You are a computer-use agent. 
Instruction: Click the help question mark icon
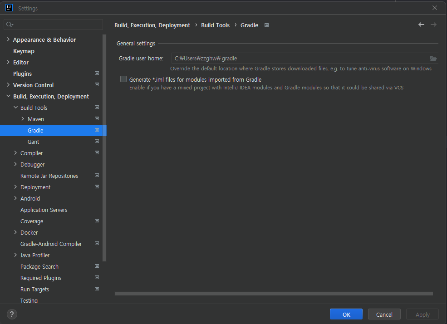click(12, 314)
